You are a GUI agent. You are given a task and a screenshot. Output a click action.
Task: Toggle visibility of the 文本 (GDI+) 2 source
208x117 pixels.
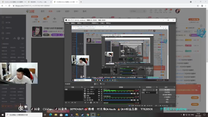(x=99, y=89)
